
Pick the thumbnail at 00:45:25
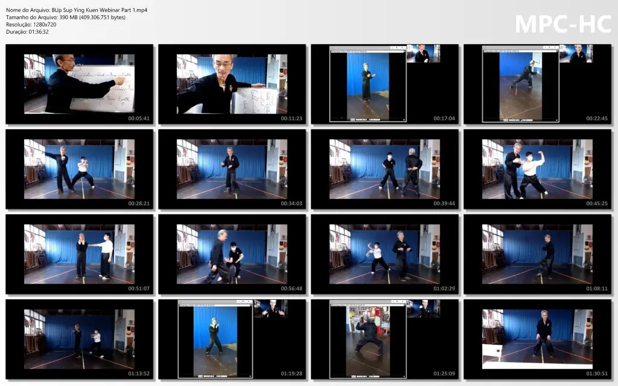(x=537, y=169)
